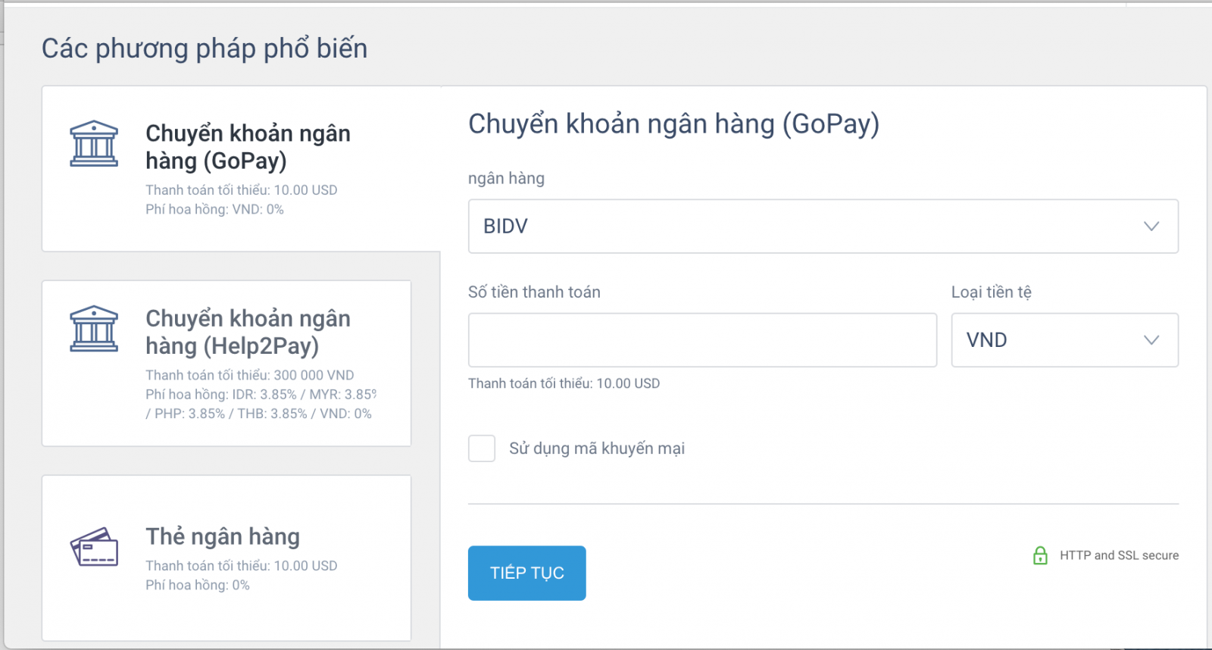Click the Số tiền thanh toán label
Screen dimensions: 1212x650
click(x=534, y=292)
